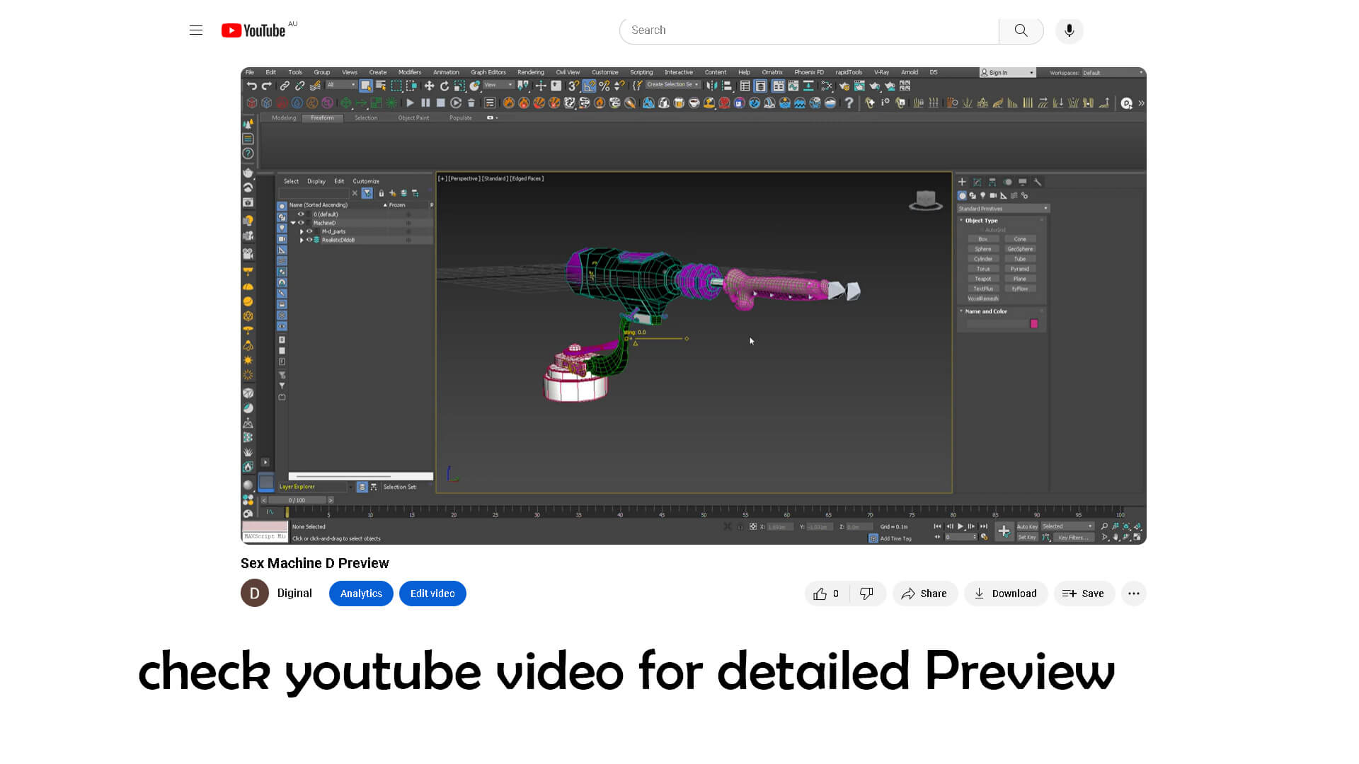Click the Rotate tool icon

click(445, 86)
